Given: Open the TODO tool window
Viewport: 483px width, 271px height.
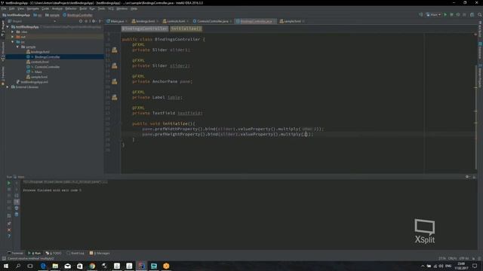Looking at the screenshot, I should tap(54, 253).
